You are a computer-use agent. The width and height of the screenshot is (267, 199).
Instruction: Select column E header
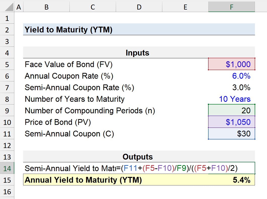point(185,7)
